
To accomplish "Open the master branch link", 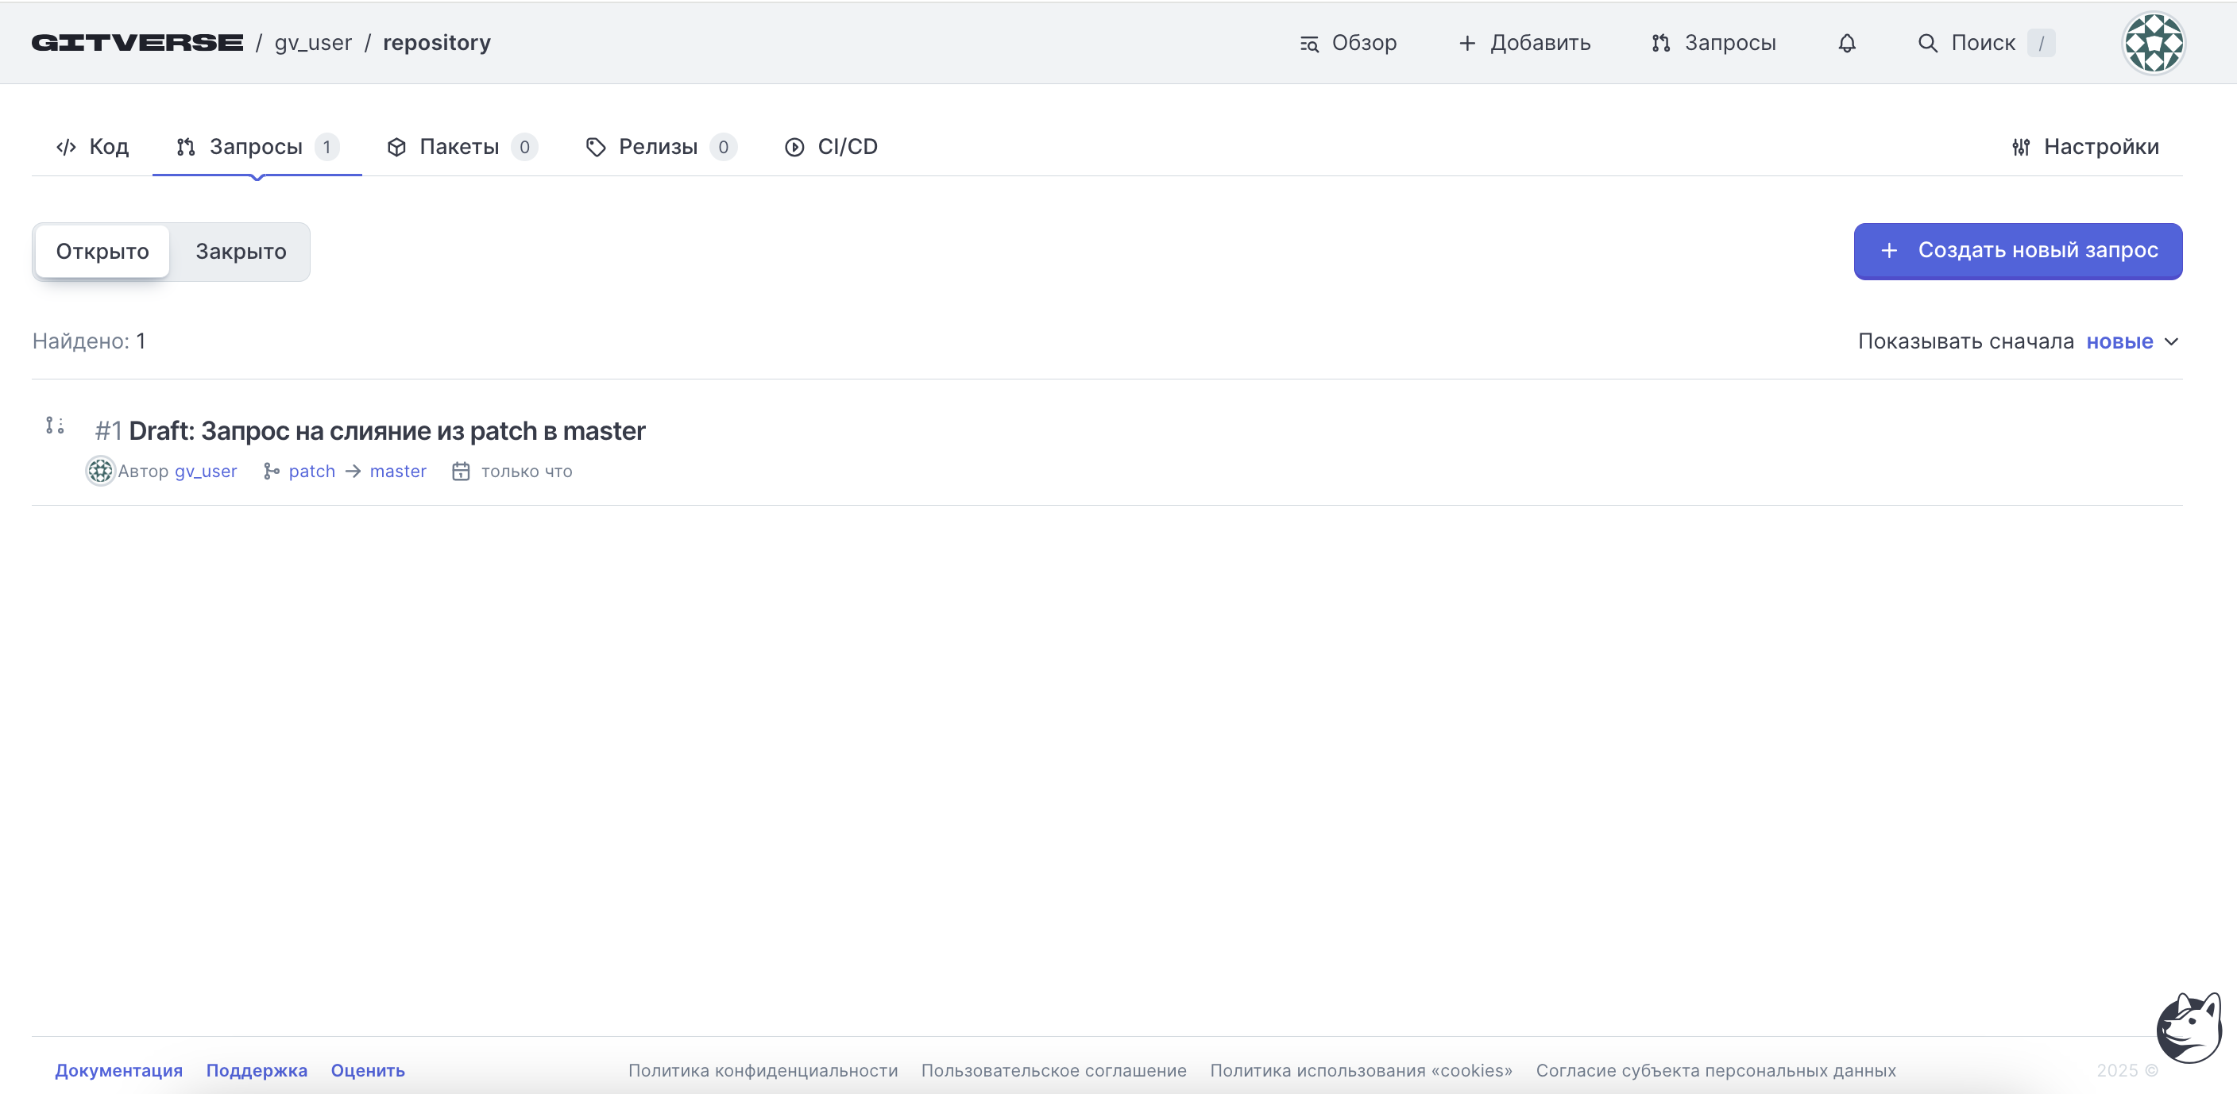I will tap(398, 471).
